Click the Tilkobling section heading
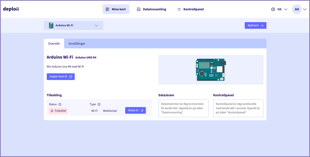The image size is (310, 157). tap(54, 95)
